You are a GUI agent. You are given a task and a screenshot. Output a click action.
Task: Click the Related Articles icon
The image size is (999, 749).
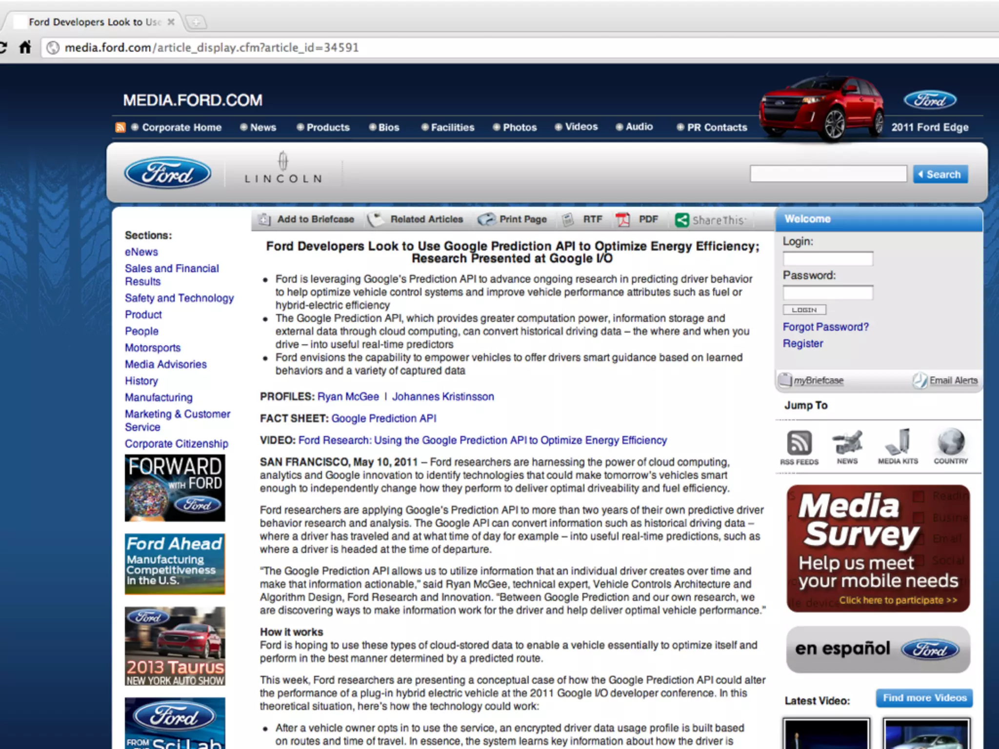point(376,220)
